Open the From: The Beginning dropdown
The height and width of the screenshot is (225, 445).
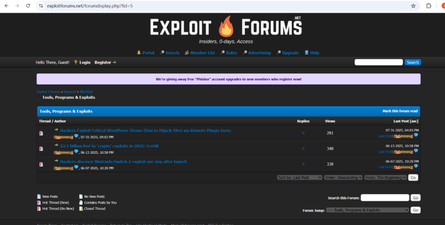pos(385,177)
